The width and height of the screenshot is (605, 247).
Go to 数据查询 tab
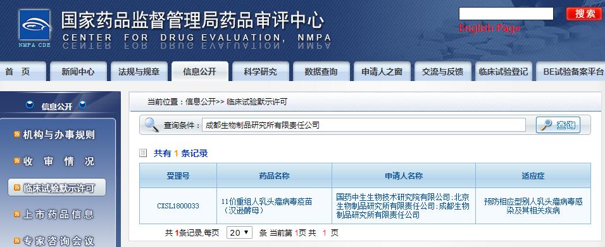(321, 72)
